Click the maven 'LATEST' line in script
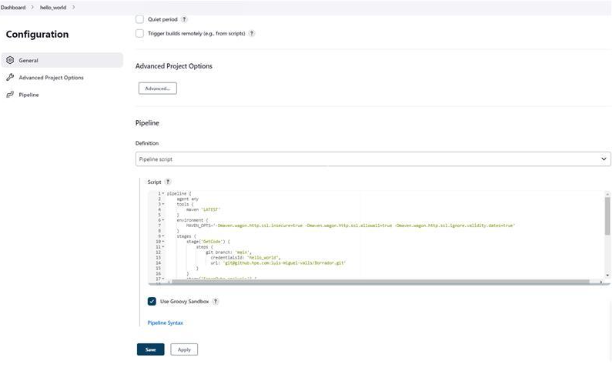 (x=203, y=209)
